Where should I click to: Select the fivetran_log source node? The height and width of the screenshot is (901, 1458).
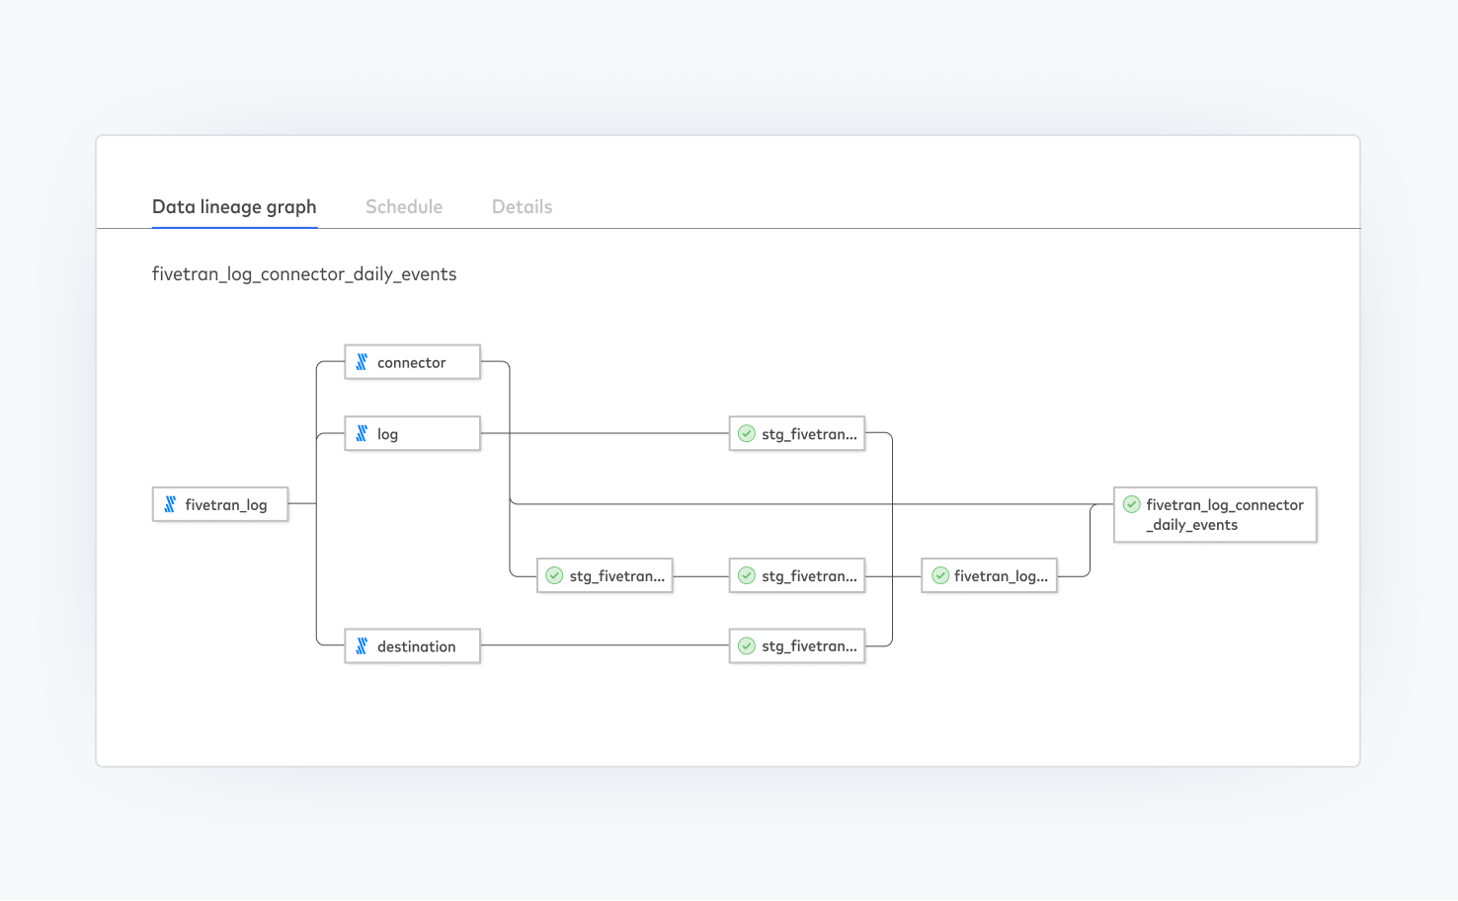coord(220,504)
